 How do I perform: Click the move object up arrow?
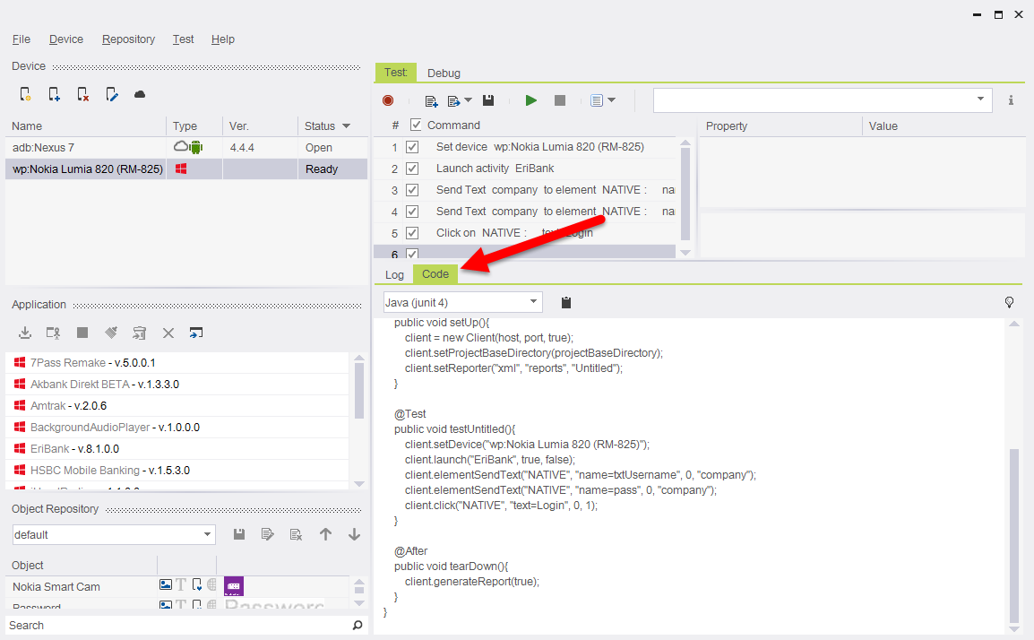coord(325,534)
